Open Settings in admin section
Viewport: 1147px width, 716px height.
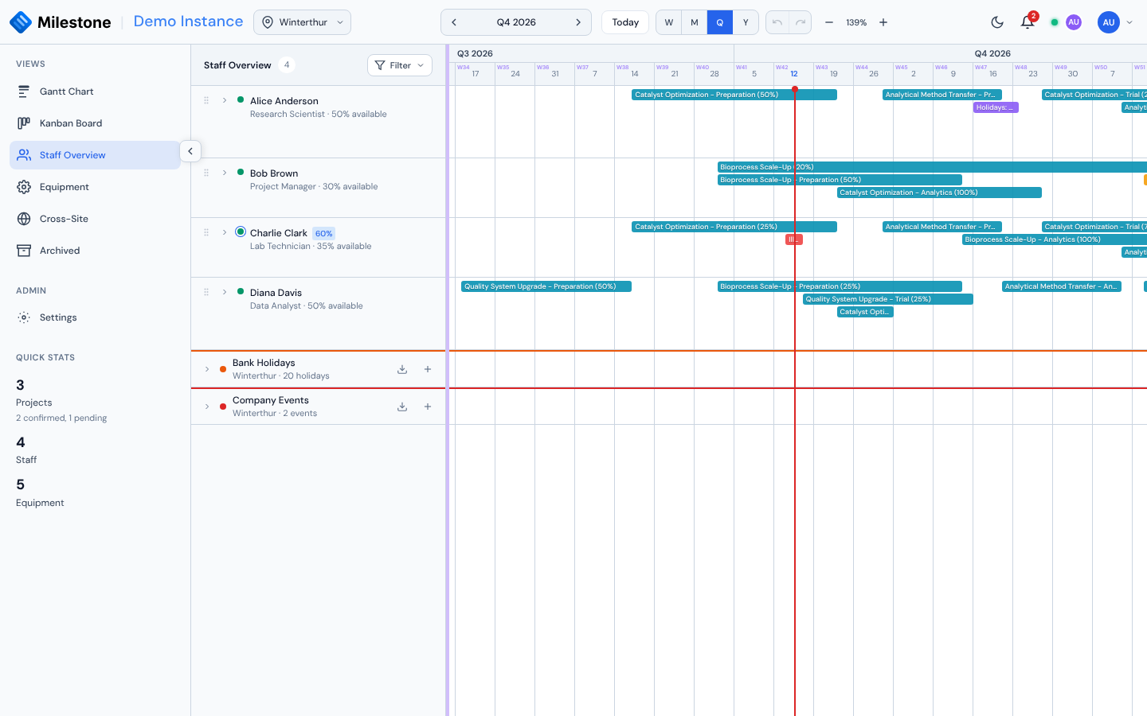click(x=95, y=317)
